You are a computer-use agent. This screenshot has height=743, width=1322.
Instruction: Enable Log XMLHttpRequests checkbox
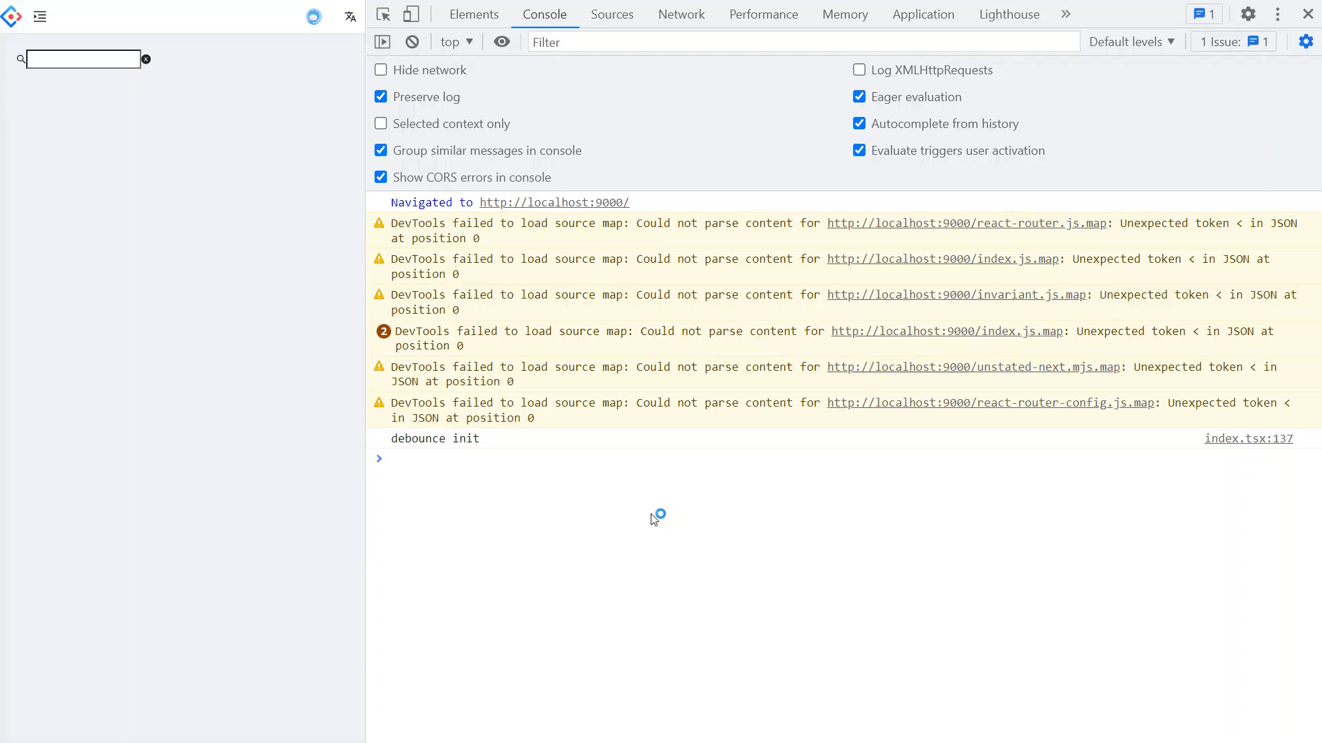[x=859, y=70]
